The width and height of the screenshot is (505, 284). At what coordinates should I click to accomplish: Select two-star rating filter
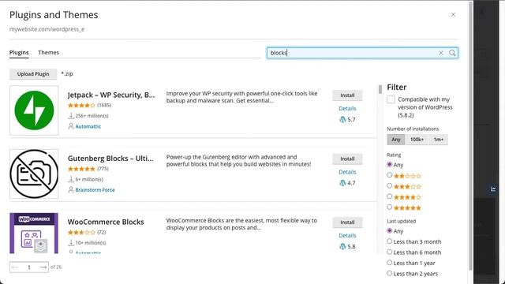(x=389, y=175)
